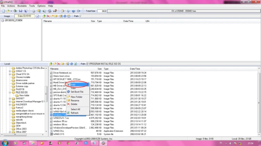This screenshot has width=261, height=146.
Task: Expand the Internet Download Manager folder node
Action: pos(10,102)
